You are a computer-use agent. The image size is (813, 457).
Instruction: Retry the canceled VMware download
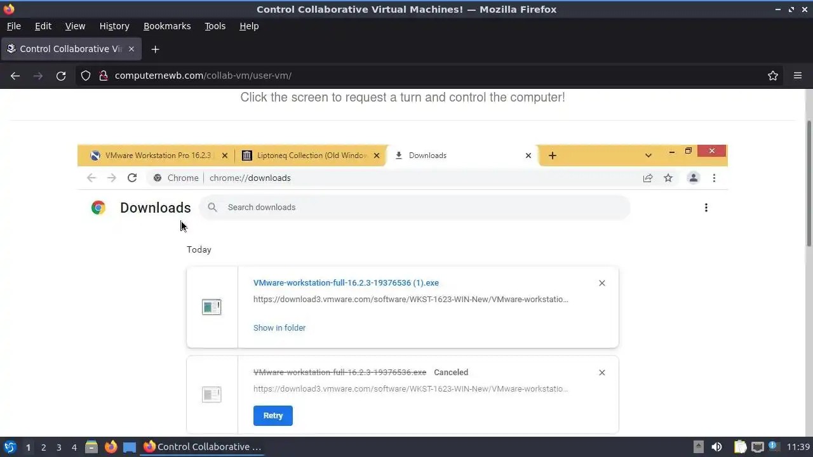pyautogui.click(x=273, y=416)
